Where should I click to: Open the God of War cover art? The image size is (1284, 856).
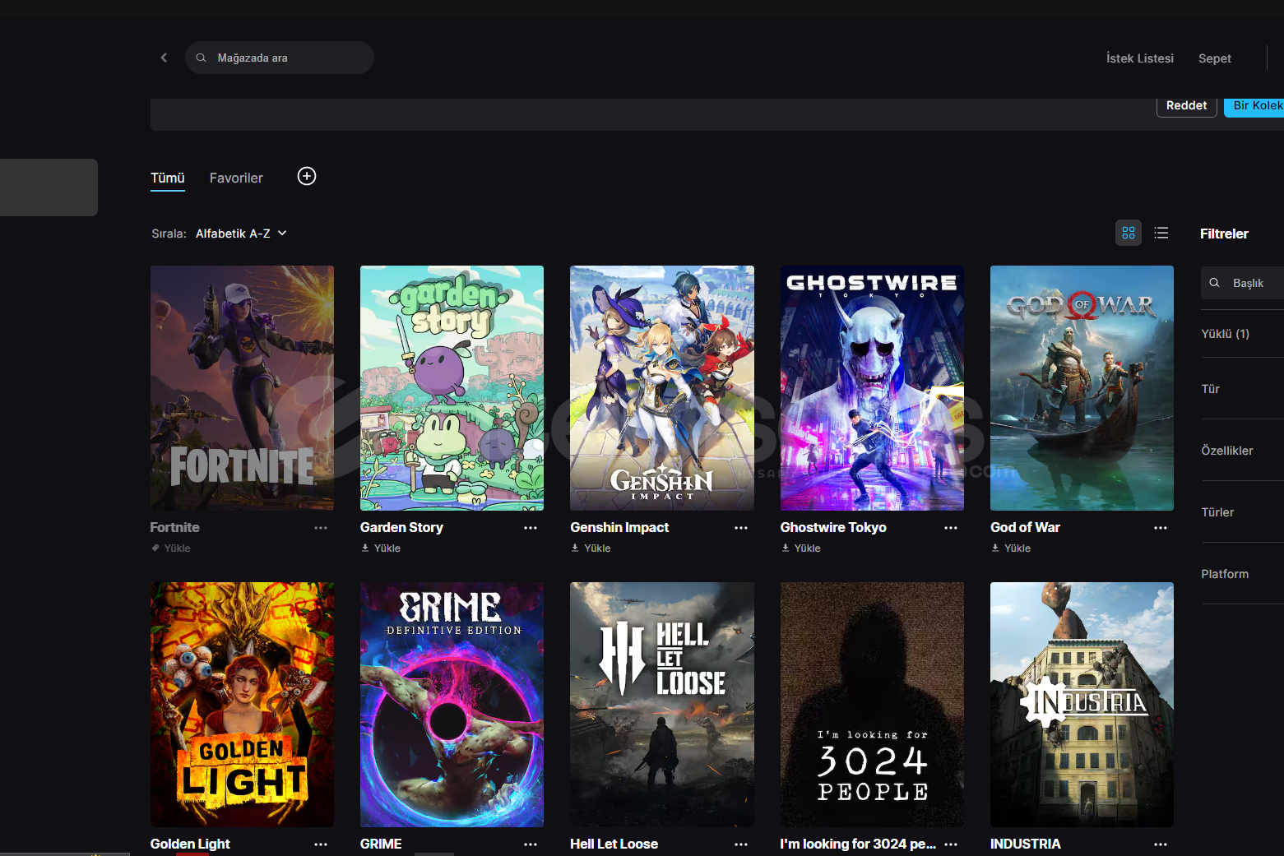pos(1082,388)
